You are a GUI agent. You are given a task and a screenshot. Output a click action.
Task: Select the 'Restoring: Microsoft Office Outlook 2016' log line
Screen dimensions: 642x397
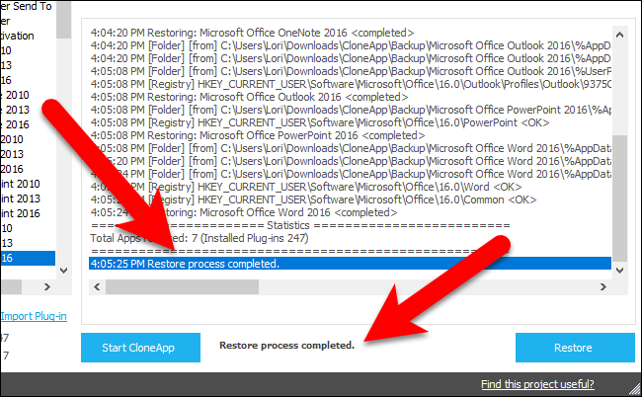249,97
